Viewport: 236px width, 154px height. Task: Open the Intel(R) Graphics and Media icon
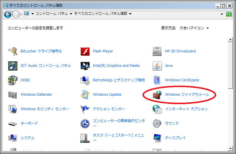pyautogui.click(x=85, y=66)
